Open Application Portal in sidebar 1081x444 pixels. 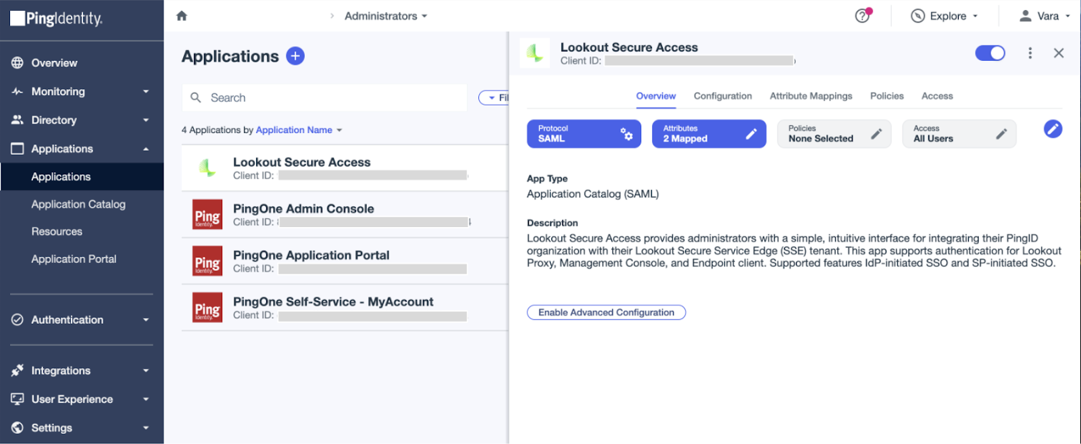(x=74, y=259)
